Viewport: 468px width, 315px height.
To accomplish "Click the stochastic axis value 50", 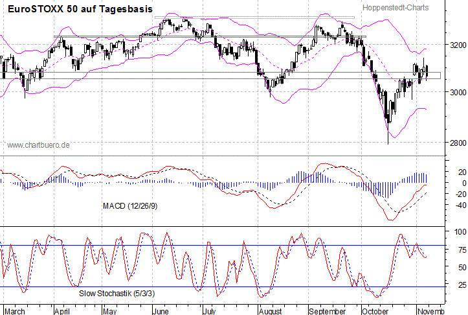I will pos(462,267).
